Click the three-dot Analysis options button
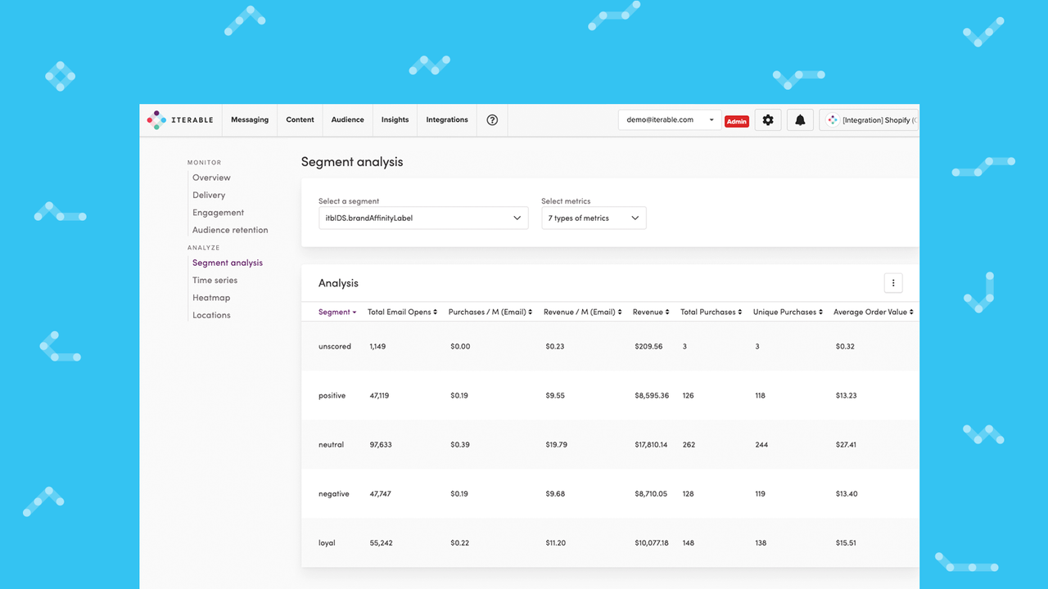The width and height of the screenshot is (1048, 589). pos(893,283)
